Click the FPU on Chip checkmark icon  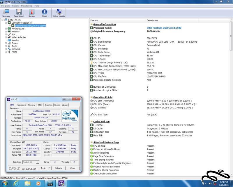click(x=91, y=146)
